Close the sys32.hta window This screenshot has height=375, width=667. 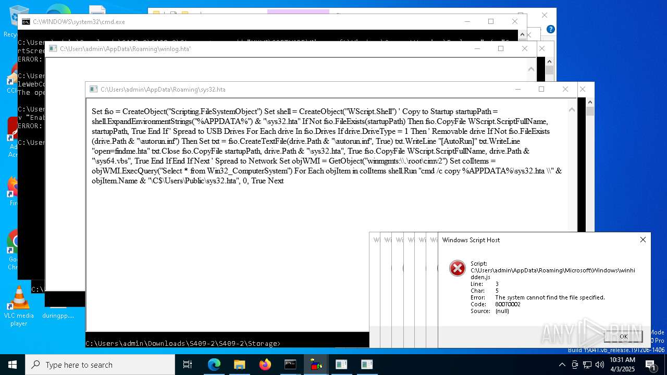[565, 89]
